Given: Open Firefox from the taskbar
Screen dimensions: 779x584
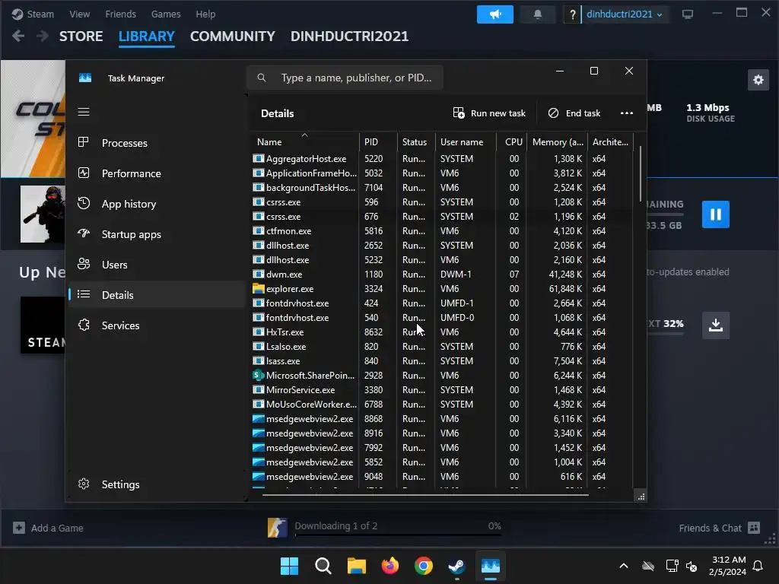Looking at the screenshot, I should (x=390, y=566).
